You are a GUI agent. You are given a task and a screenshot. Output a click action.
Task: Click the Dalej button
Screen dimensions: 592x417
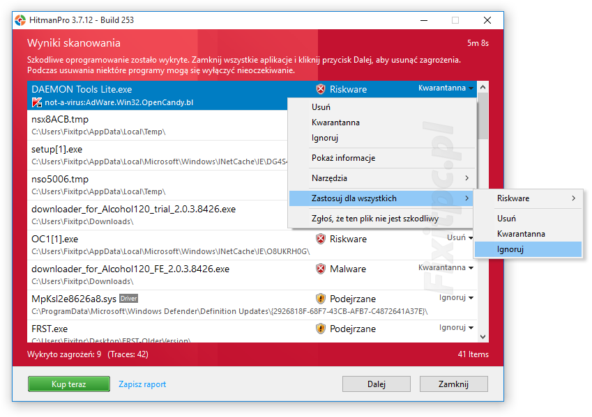pos(377,384)
